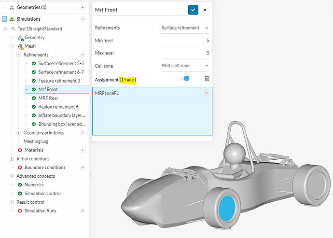
Task: Collapse the Refinements tree node
Action: 18,55
